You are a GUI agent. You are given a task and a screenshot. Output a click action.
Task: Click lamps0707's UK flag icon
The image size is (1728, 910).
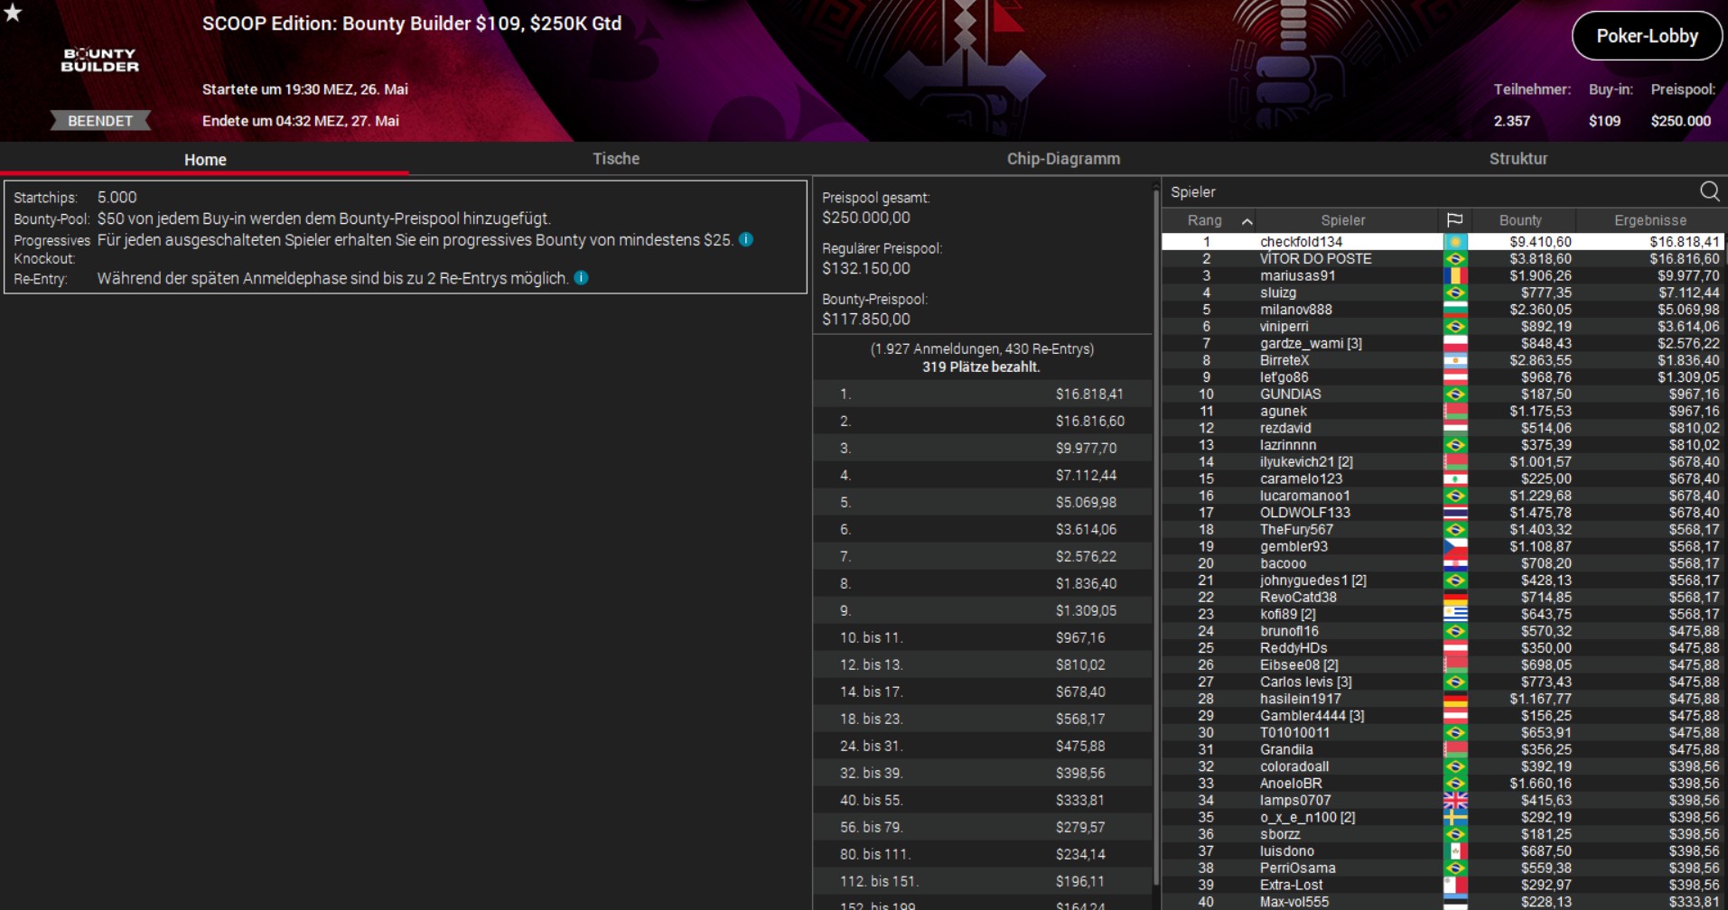tap(1455, 800)
